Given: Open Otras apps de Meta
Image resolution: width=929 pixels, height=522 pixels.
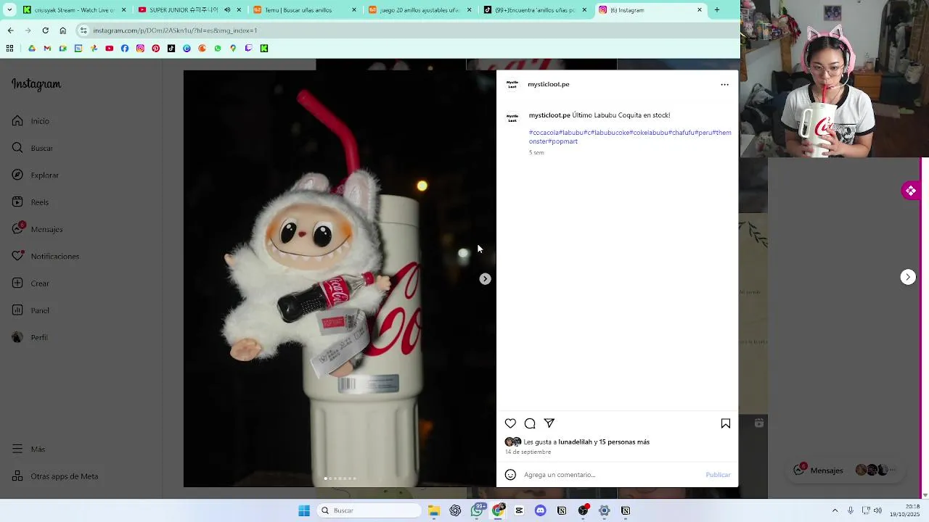Looking at the screenshot, I should click(x=54, y=476).
